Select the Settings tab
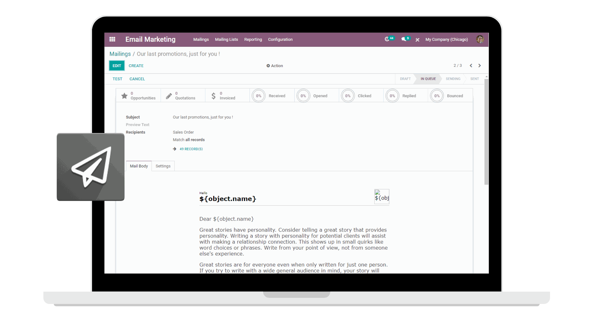Viewport: 593px width, 334px height. [163, 166]
